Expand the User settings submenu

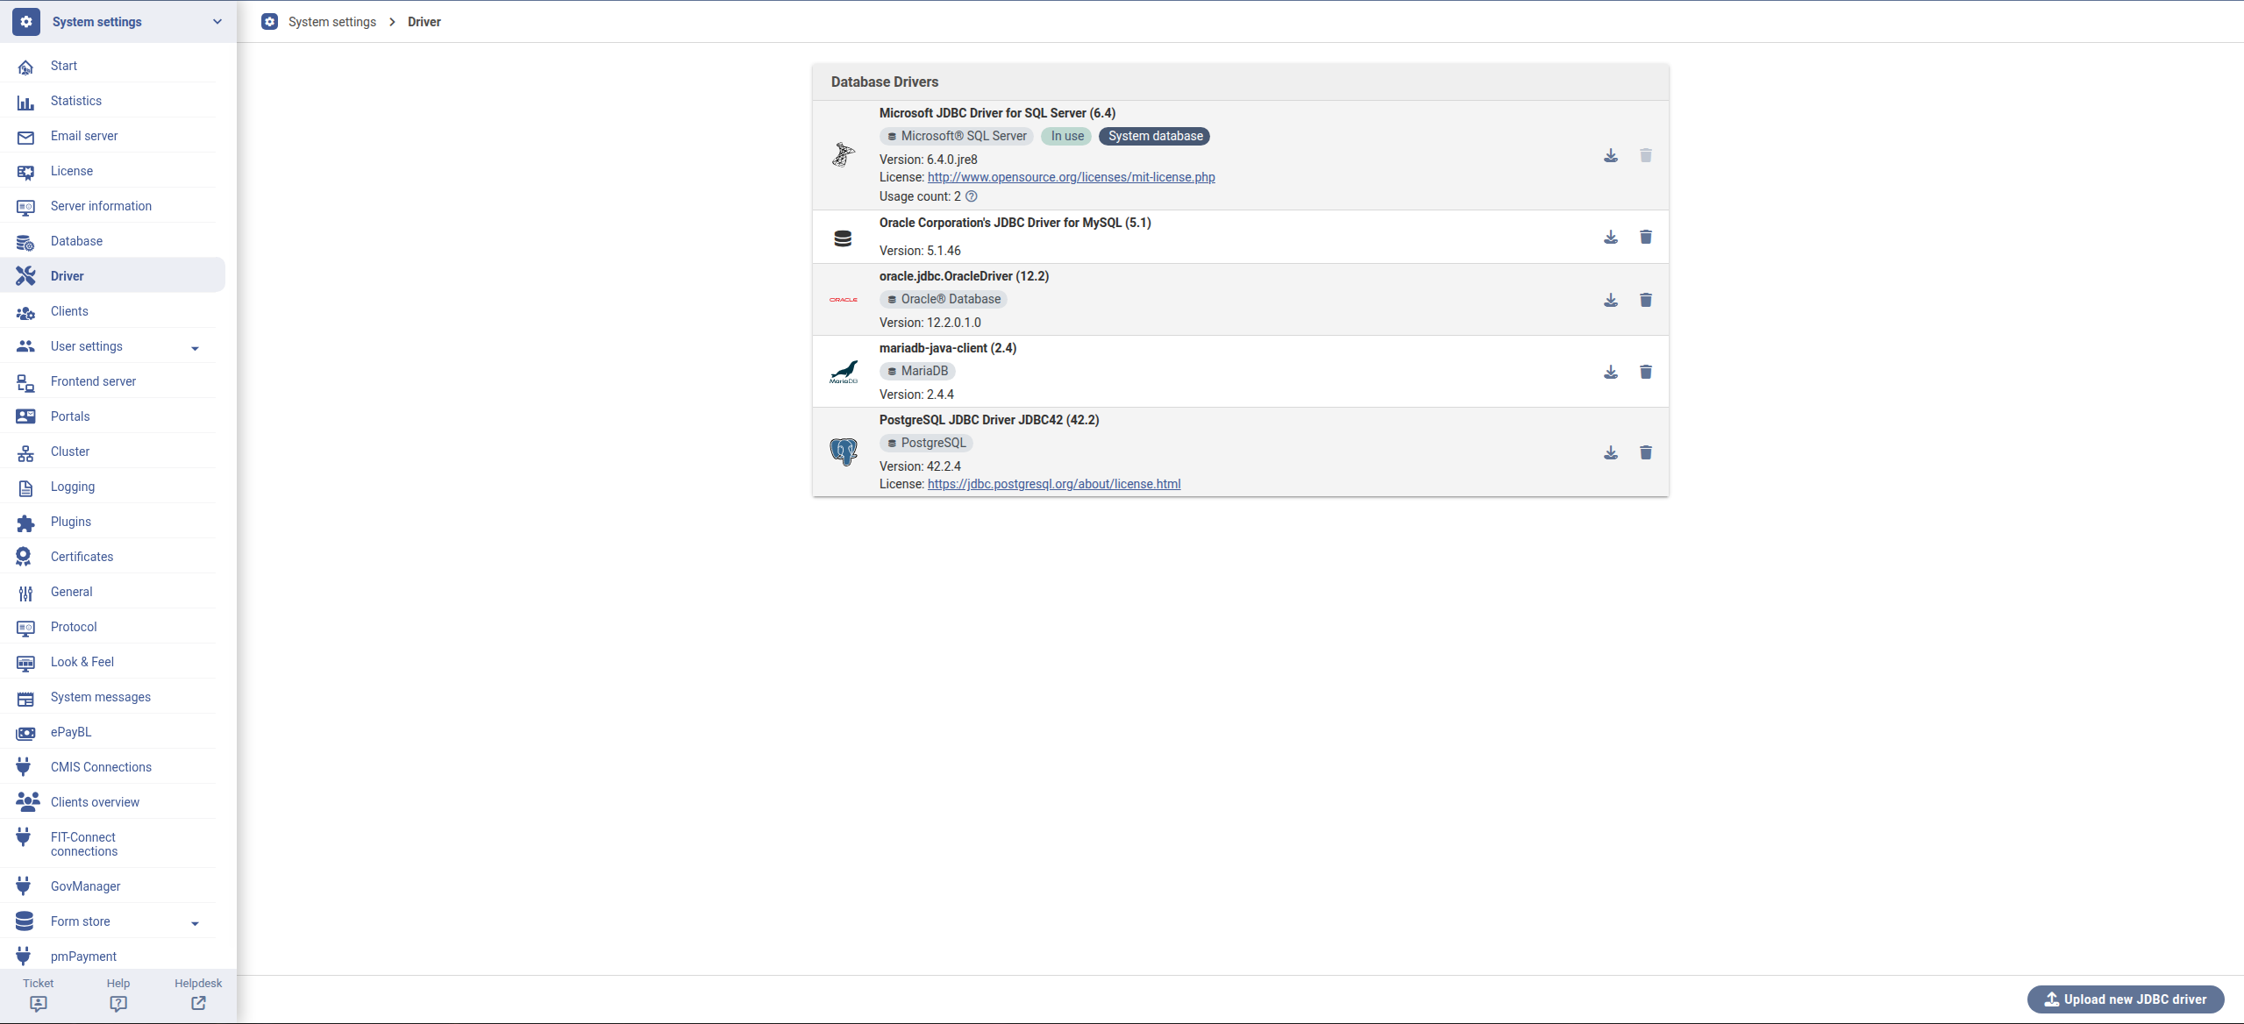(x=195, y=348)
